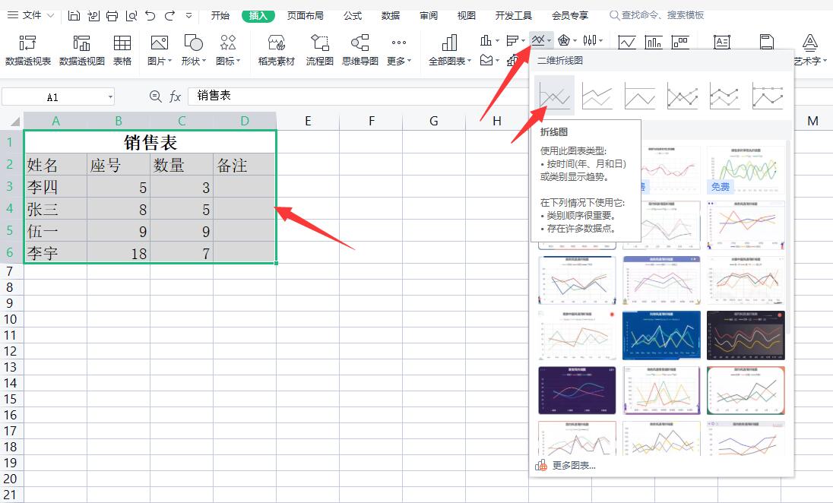
Task: Switch to the 公式 tab
Action: point(352,15)
